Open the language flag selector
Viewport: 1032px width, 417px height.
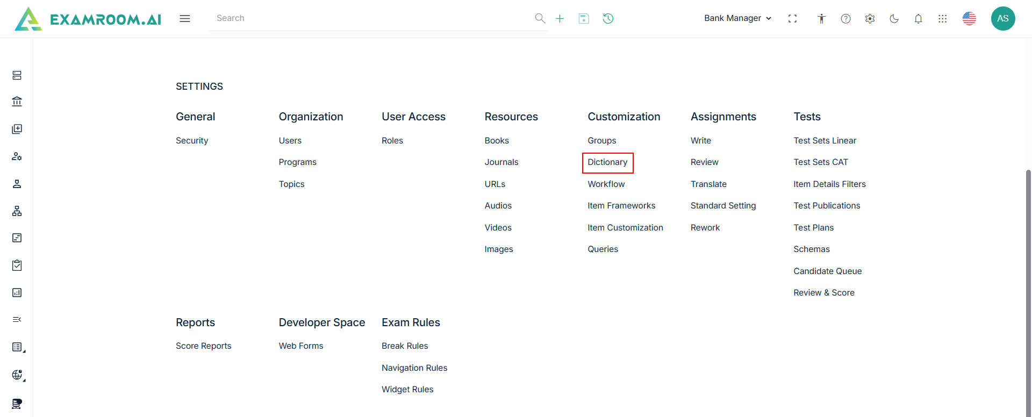pos(969,19)
